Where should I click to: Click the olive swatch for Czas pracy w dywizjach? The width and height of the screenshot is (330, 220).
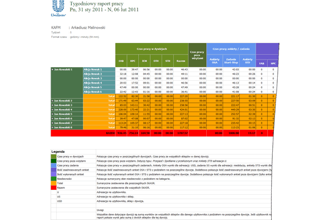pyautogui.click(x=54, y=157)
